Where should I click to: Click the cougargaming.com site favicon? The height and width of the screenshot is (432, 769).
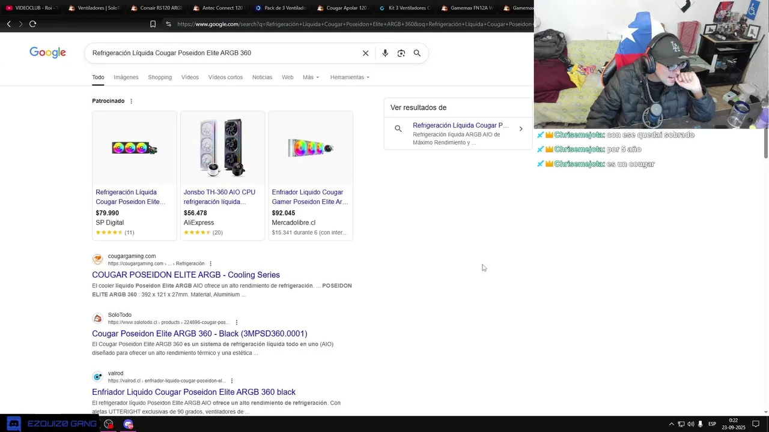pos(97,259)
